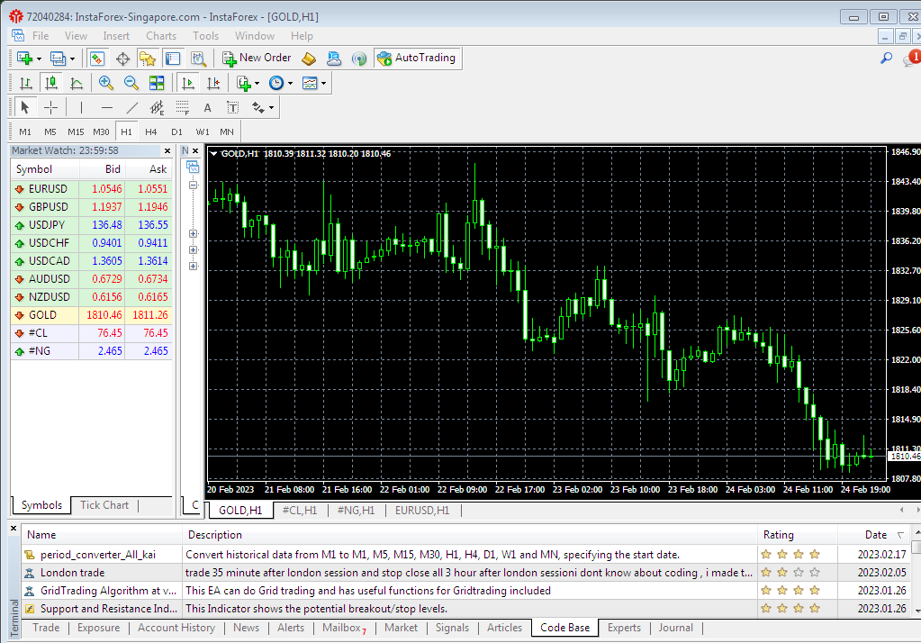Switch to the Account History tab

point(176,628)
